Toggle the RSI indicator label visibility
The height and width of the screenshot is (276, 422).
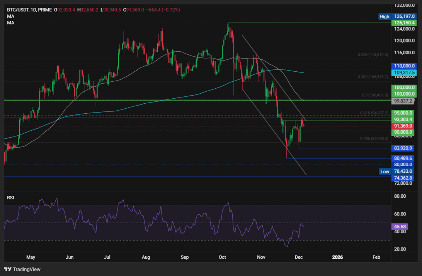pos(10,197)
